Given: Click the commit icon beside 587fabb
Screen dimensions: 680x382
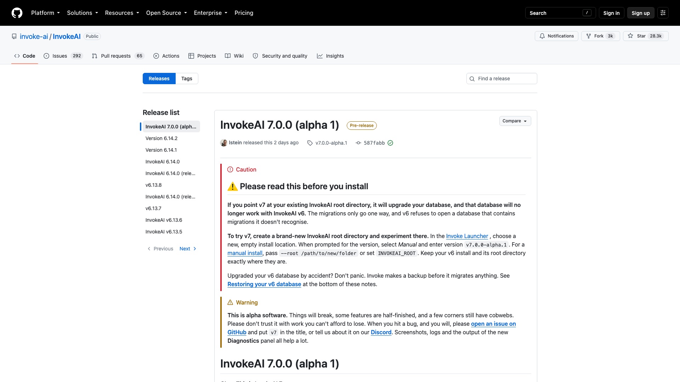Looking at the screenshot, I should (358, 143).
